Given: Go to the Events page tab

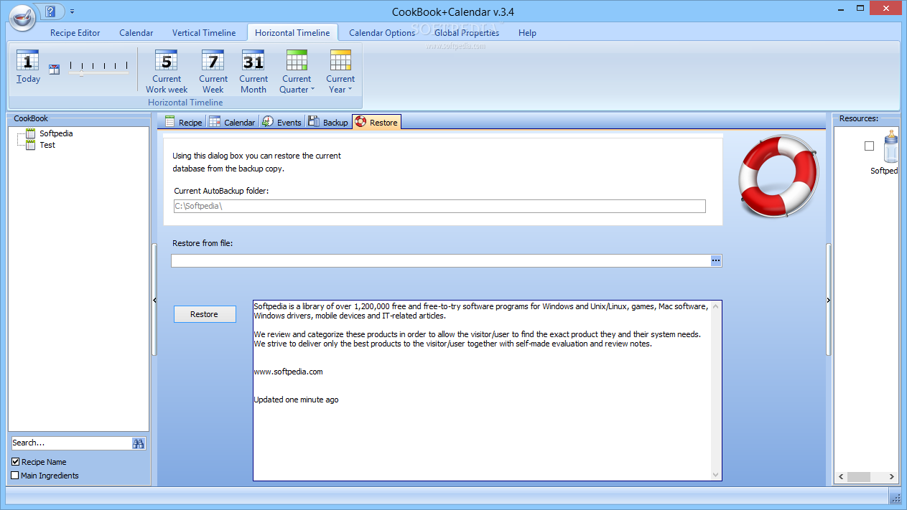Looking at the screenshot, I should [282, 122].
